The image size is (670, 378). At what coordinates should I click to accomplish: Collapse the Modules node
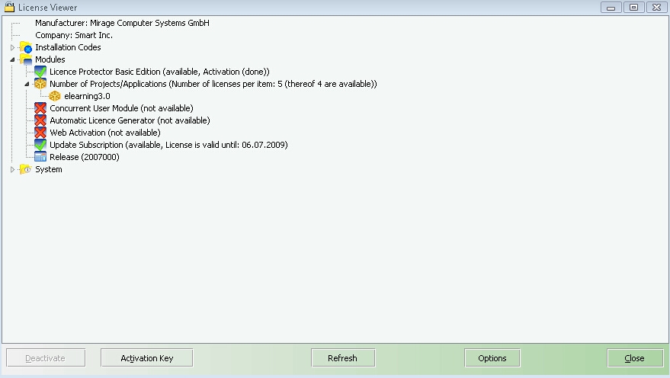tap(12, 59)
